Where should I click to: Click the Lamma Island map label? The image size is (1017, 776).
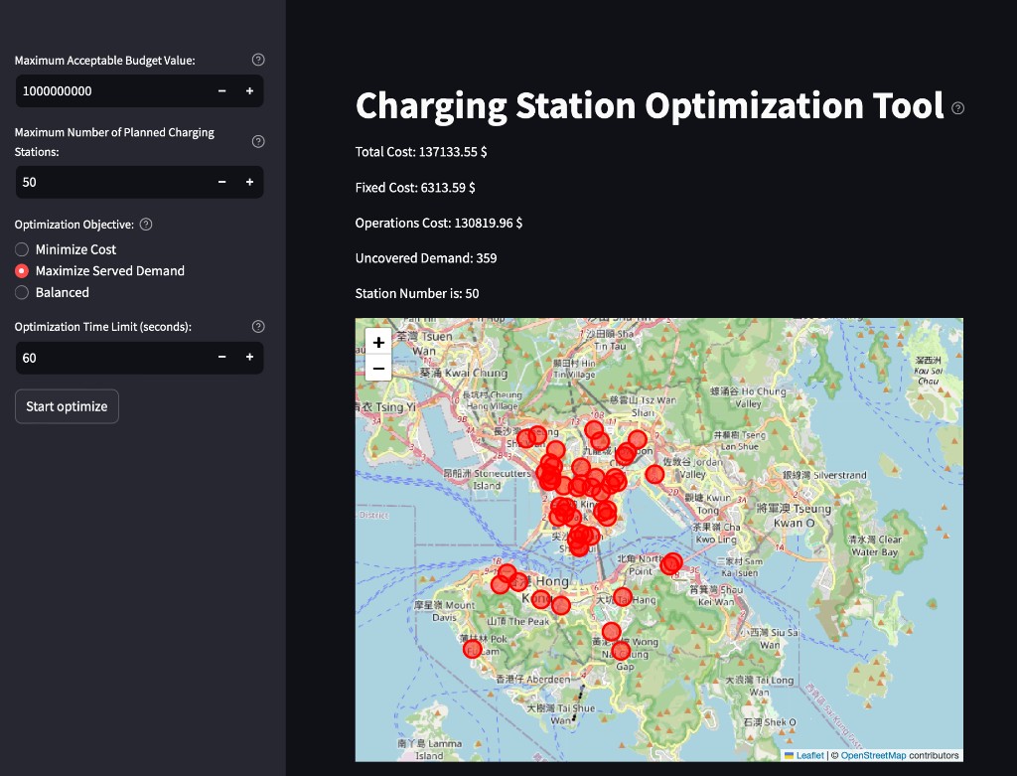[430, 749]
